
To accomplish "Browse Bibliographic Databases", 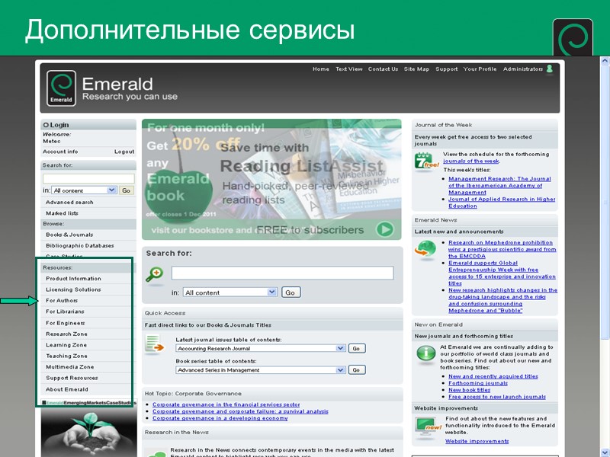I will 80,245.
